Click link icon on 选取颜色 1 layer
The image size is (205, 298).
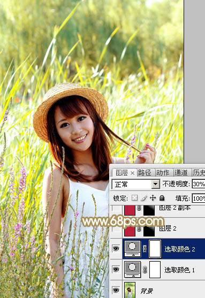pos(145,270)
